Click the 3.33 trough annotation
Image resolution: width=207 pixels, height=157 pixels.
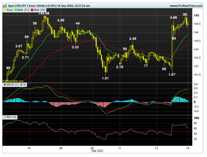75,47
